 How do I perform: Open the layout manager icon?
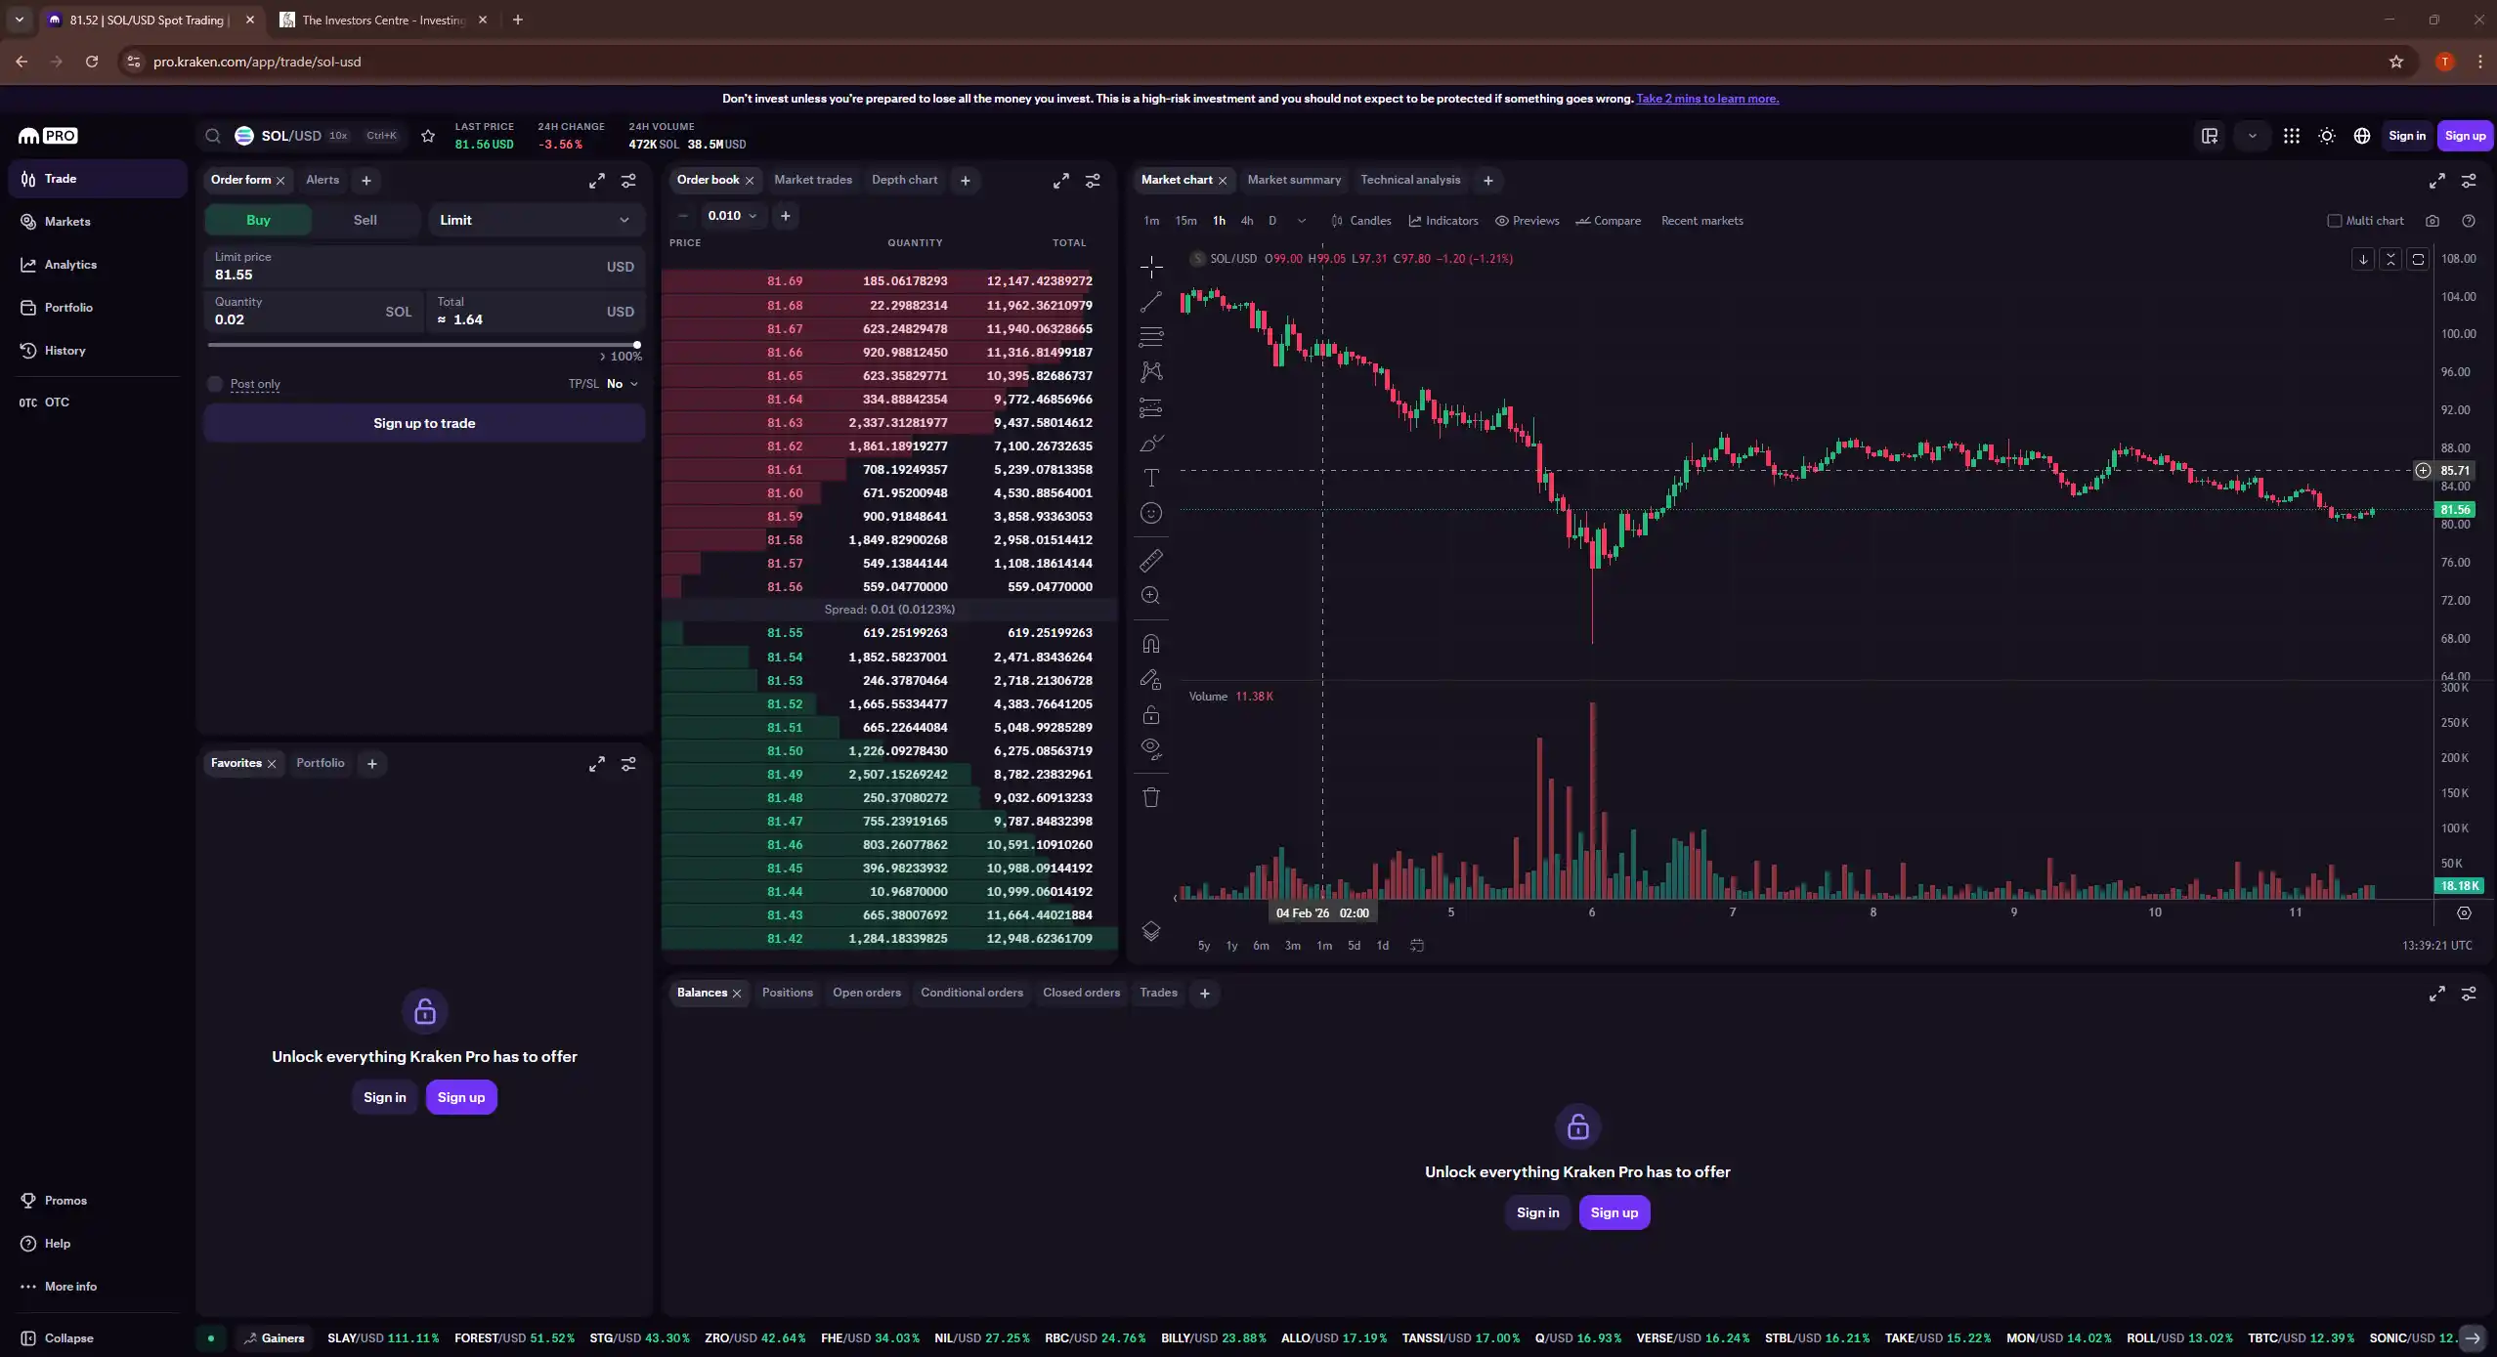click(x=2210, y=136)
